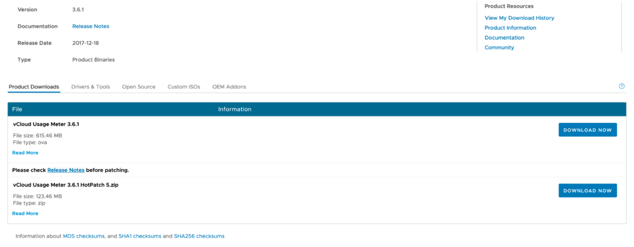Click the Information column header

pos(235,109)
